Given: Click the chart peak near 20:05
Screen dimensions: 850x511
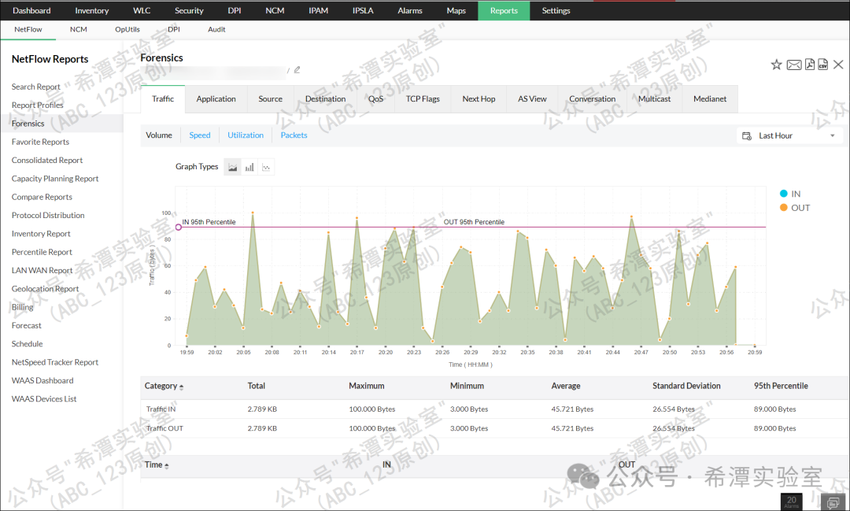Looking at the screenshot, I should 253,213.
